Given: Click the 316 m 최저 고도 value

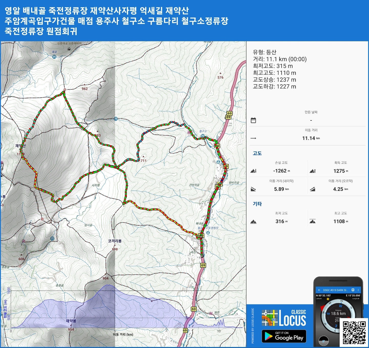Looking at the screenshot, I should point(282,221).
